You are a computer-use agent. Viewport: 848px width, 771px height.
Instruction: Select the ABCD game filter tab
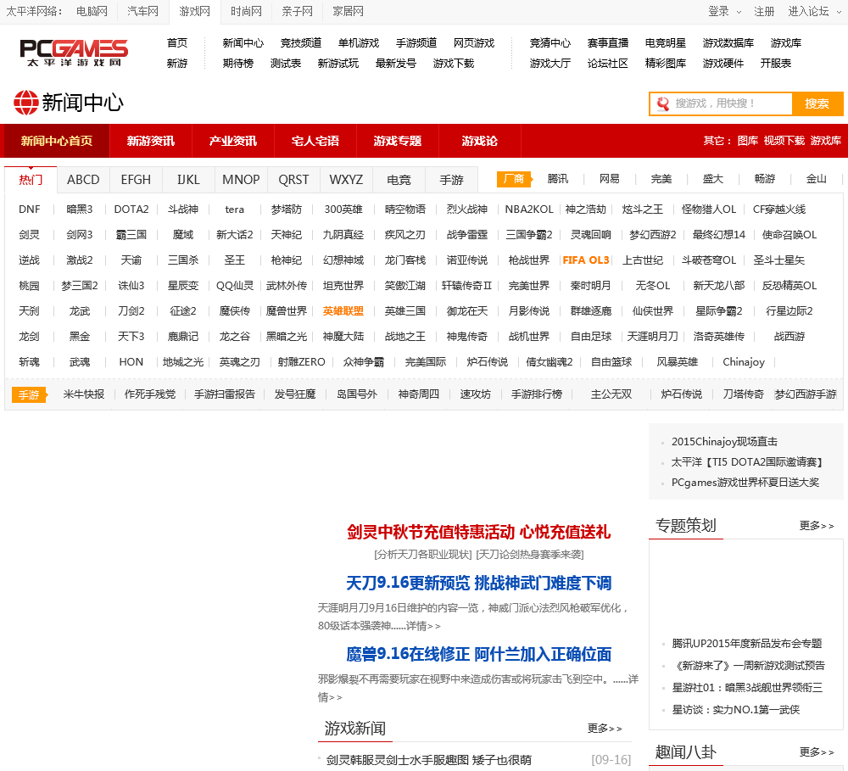83,180
